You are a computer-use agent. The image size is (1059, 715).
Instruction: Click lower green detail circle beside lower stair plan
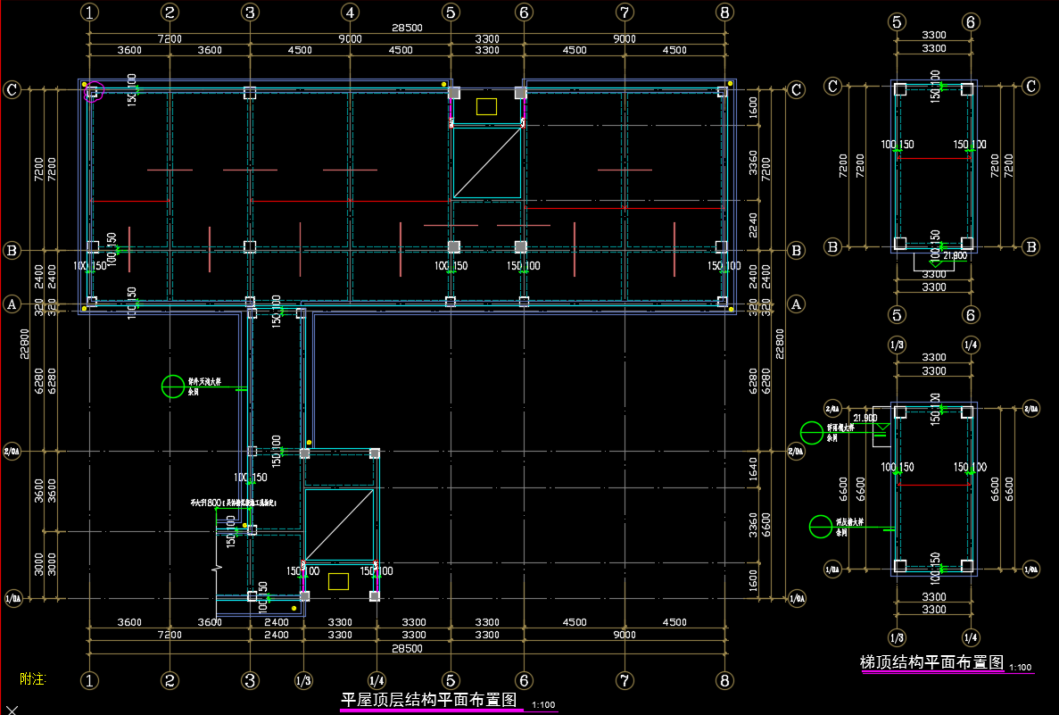click(x=821, y=527)
